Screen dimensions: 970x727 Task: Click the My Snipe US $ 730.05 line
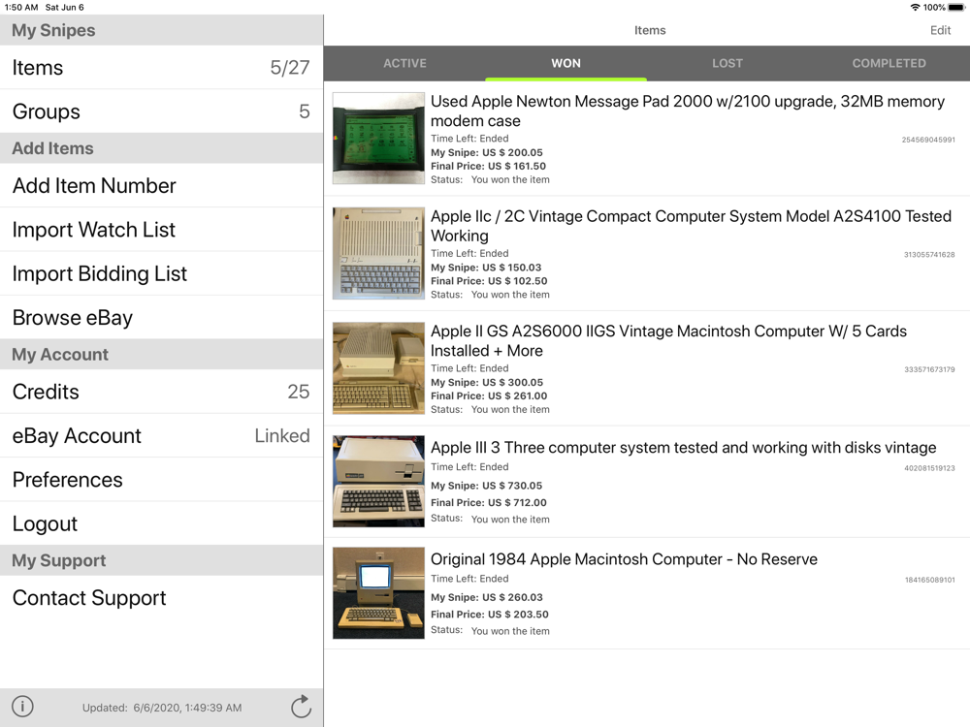coord(486,486)
